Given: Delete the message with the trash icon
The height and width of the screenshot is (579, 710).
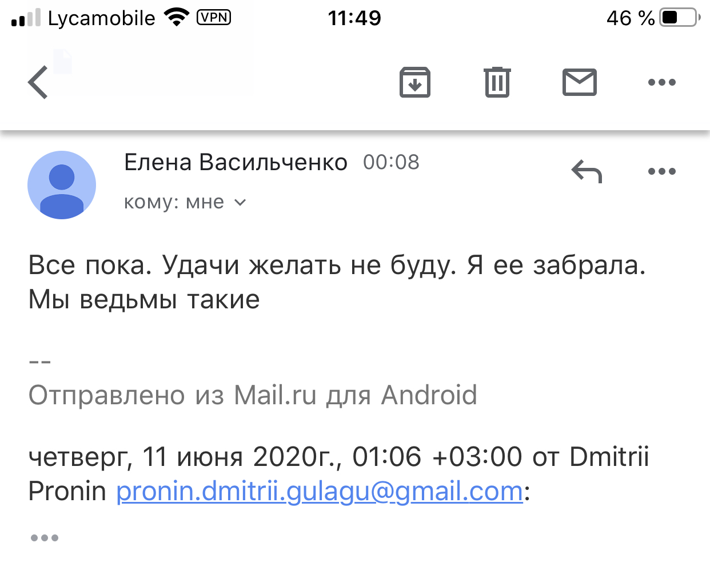Looking at the screenshot, I should coord(497,82).
